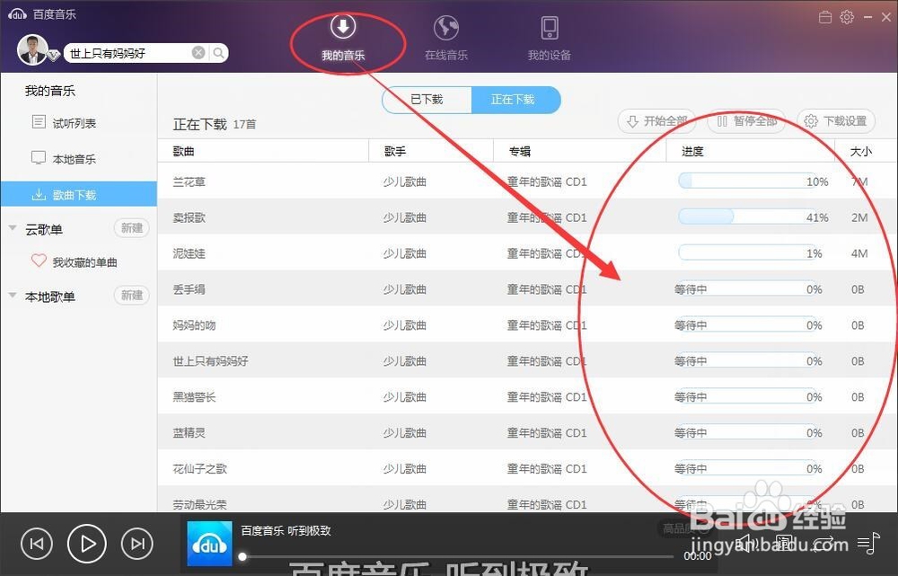The height and width of the screenshot is (576, 898).
Task: Click the playback seek bar handle
Action: coord(242,556)
